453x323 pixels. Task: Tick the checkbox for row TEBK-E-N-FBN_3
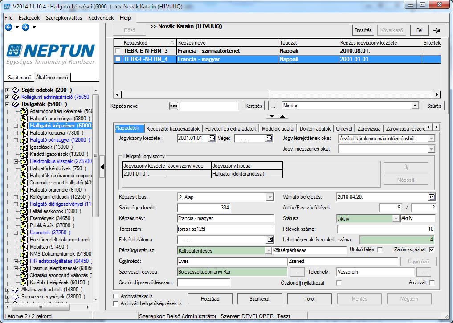[118, 51]
